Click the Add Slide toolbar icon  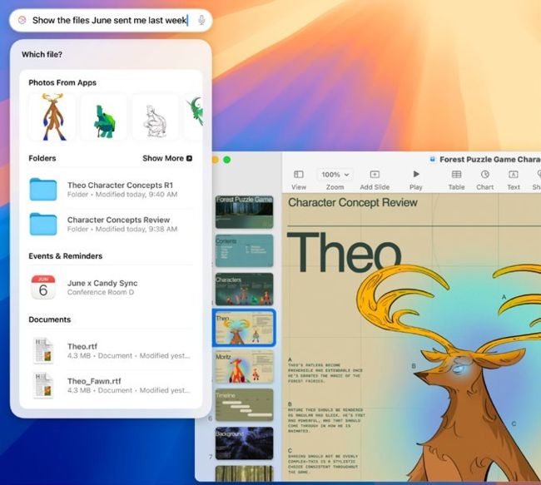click(x=375, y=175)
